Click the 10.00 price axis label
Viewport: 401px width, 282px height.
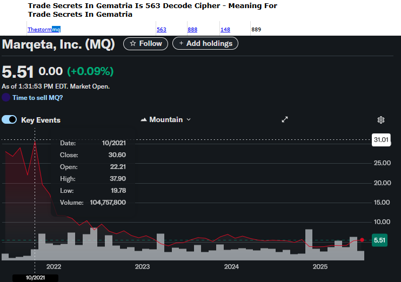[x=382, y=222]
